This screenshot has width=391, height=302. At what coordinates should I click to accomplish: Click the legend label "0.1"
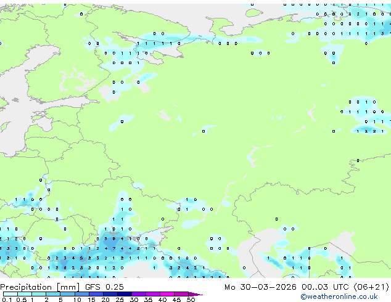7,300
